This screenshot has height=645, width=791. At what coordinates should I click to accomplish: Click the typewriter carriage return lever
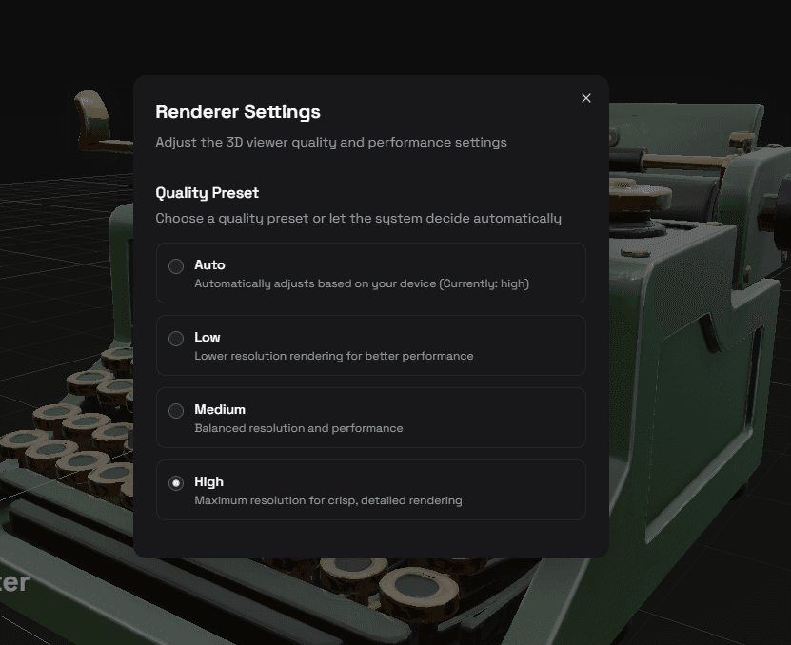point(92,114)
